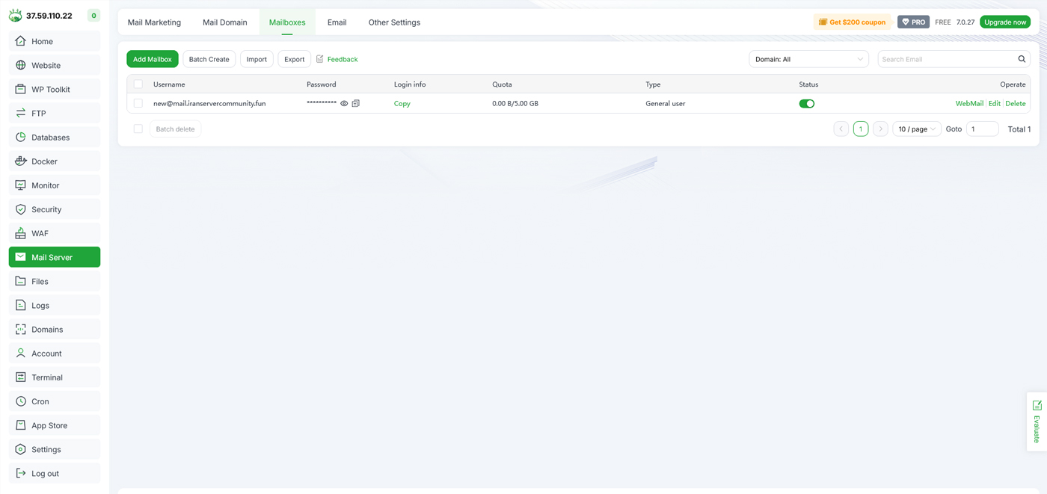The width and height of the screenshot is (1047, 494).
Task: Click the Evaluate side widget icon
Action: (x=1037, y=406)
